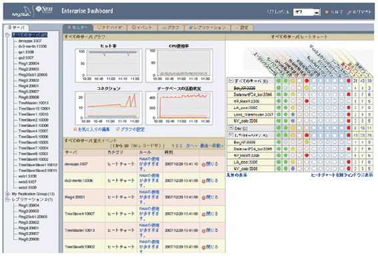Select TreeSlave10:10001 in the server tree
Viewport: 378px width, 258px height.
click(34, 108)
